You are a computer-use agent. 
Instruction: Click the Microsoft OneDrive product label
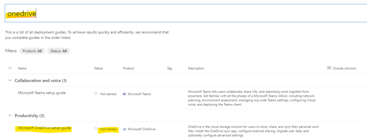142,129
